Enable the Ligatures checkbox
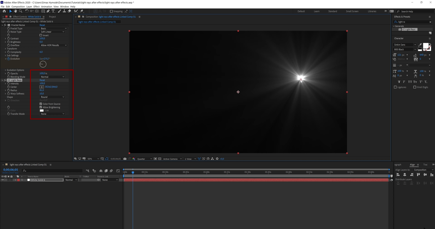This screenshot has width=435, height=229. tap(395, 87)
